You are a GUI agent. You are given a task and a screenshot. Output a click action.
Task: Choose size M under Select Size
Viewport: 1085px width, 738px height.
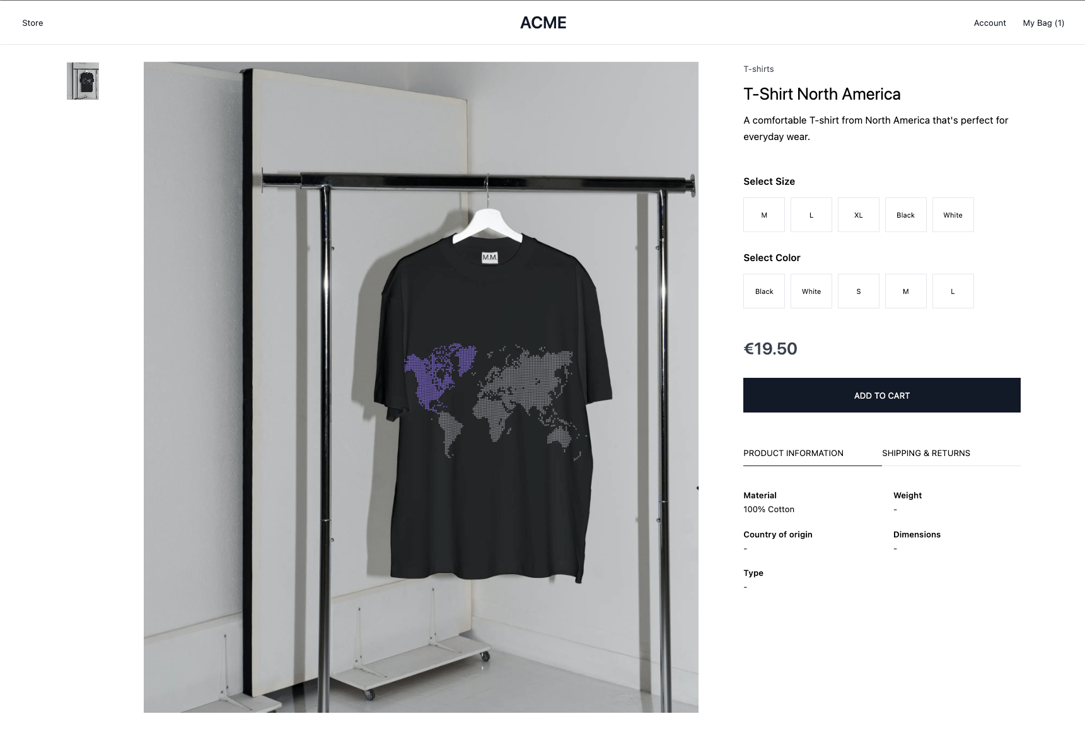764,215
